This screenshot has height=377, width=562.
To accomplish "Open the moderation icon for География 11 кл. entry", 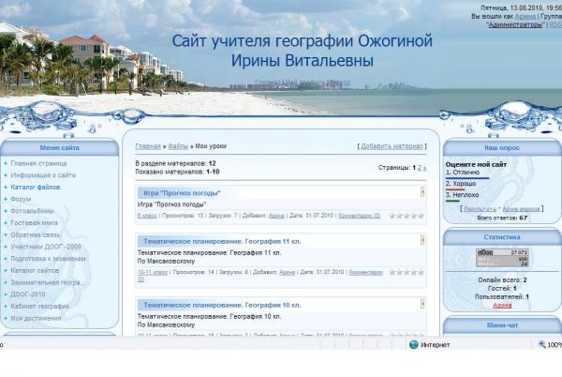I will [422, 240].
